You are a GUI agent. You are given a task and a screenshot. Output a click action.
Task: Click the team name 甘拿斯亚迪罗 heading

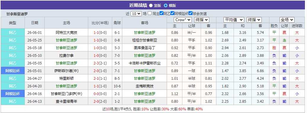tap(17, 14)
